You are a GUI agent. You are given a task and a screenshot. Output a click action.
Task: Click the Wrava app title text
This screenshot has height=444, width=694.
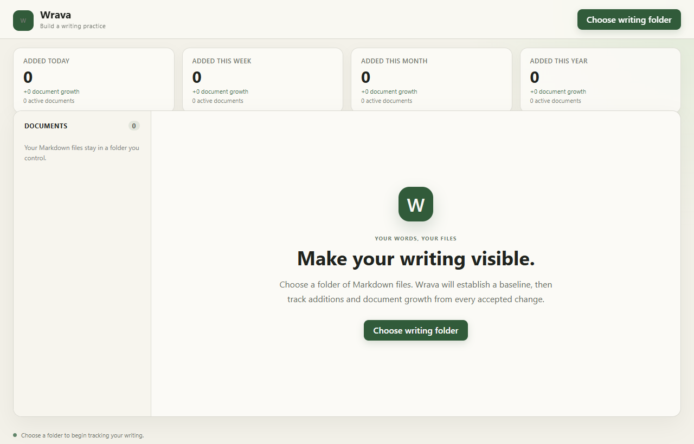click(x=55, y=15)
